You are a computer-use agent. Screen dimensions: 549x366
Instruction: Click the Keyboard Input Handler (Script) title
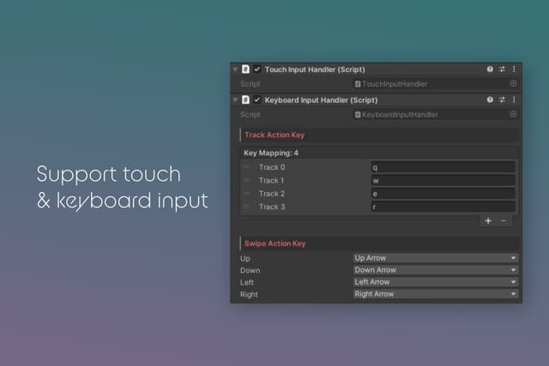pos(321,99)
